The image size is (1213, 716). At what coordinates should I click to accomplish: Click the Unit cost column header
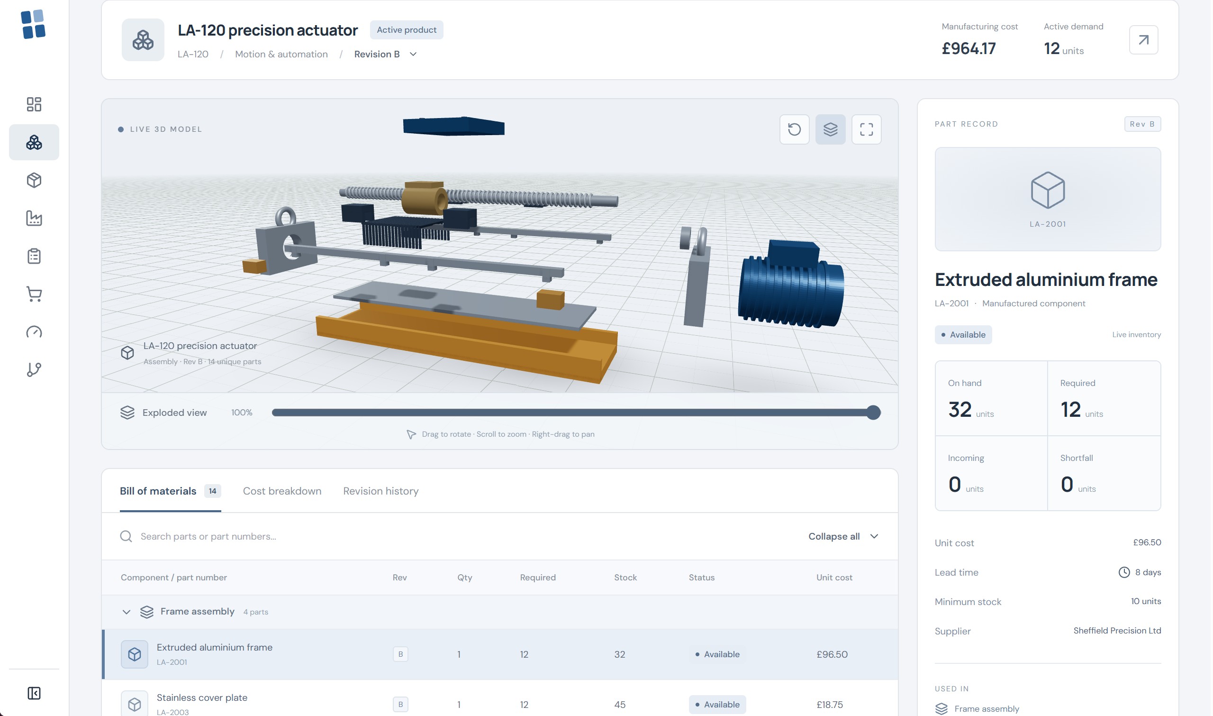pos(834,578)
